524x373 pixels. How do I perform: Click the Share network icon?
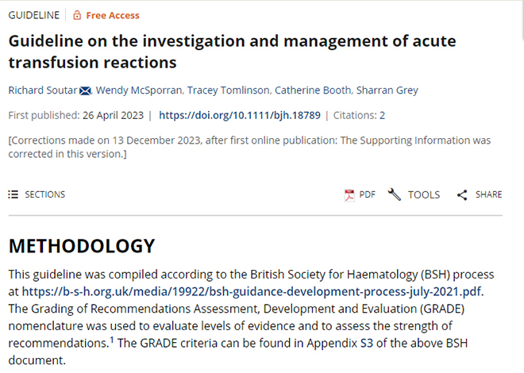[x=462, y=195]
